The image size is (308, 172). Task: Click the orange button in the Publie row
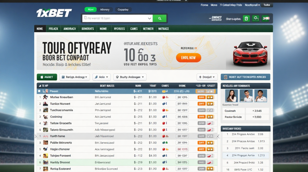coord(201,143)
